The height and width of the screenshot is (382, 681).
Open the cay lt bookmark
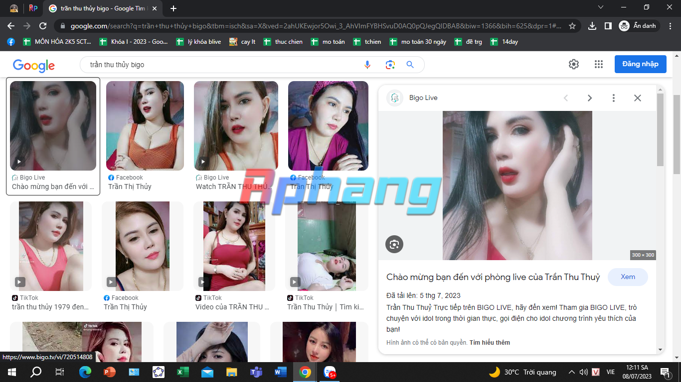tap(243, 42)
